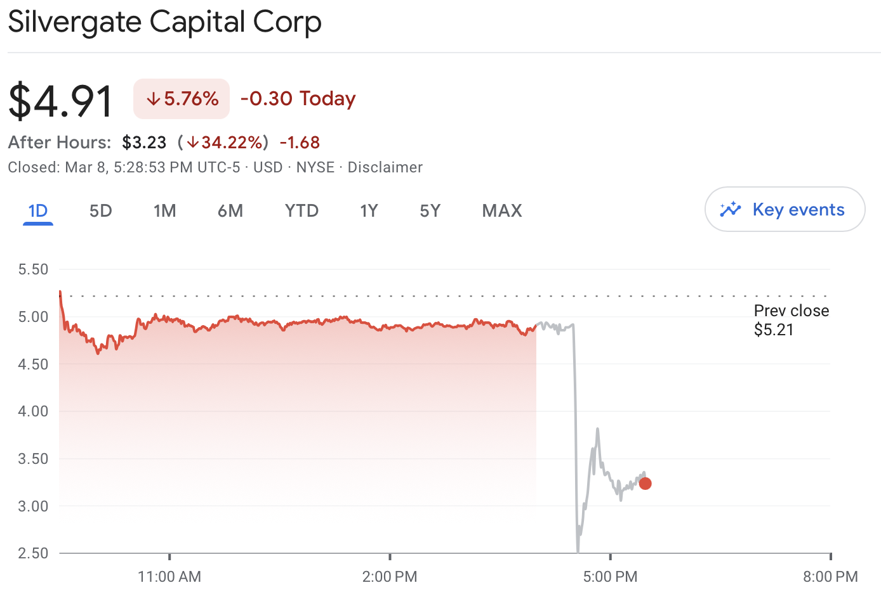Click the red current price marker dot
This screenshot has height=597, width=881.
(646, 484)
